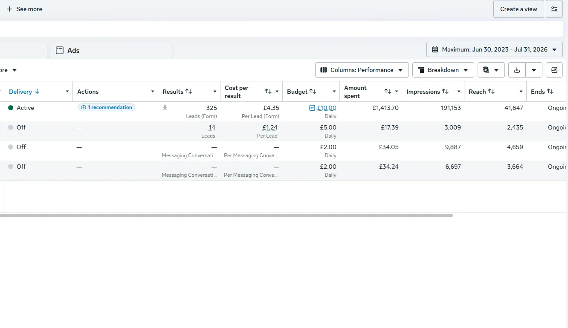Open Actions column options caret

click(x=153, y=92)
